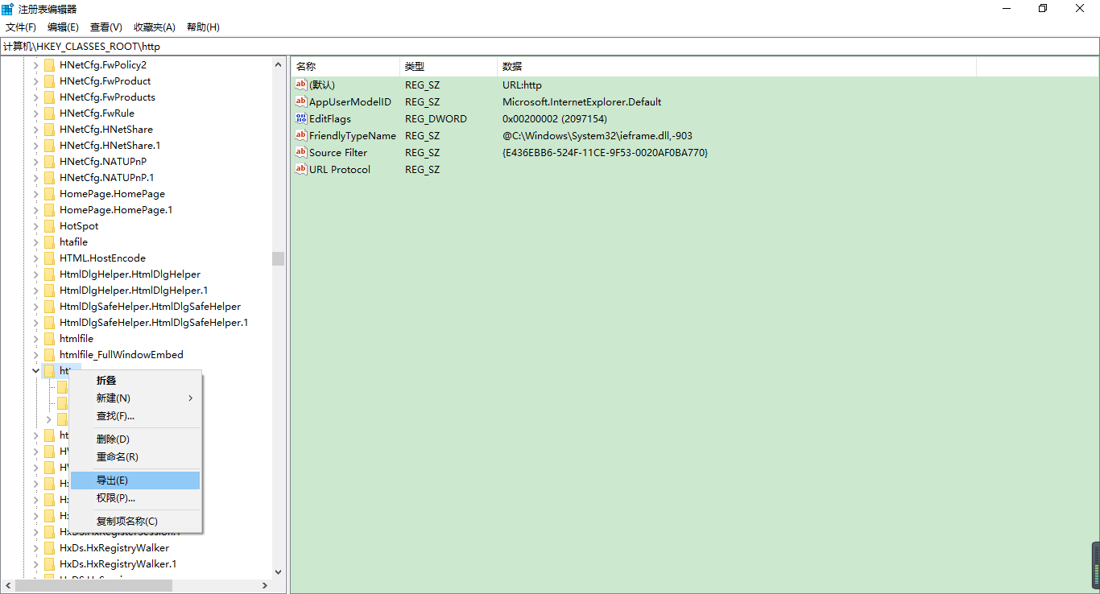Click tree scrollbar up arrow
The width and height of the screenshot is (1100, 594).
[279, 64]
